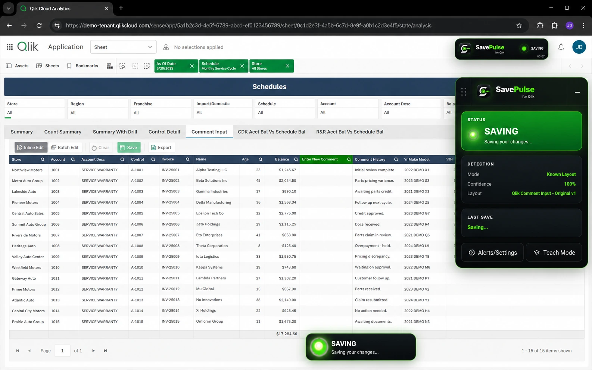Click the green Save button
592x370 pixels.
coord(129,147)
